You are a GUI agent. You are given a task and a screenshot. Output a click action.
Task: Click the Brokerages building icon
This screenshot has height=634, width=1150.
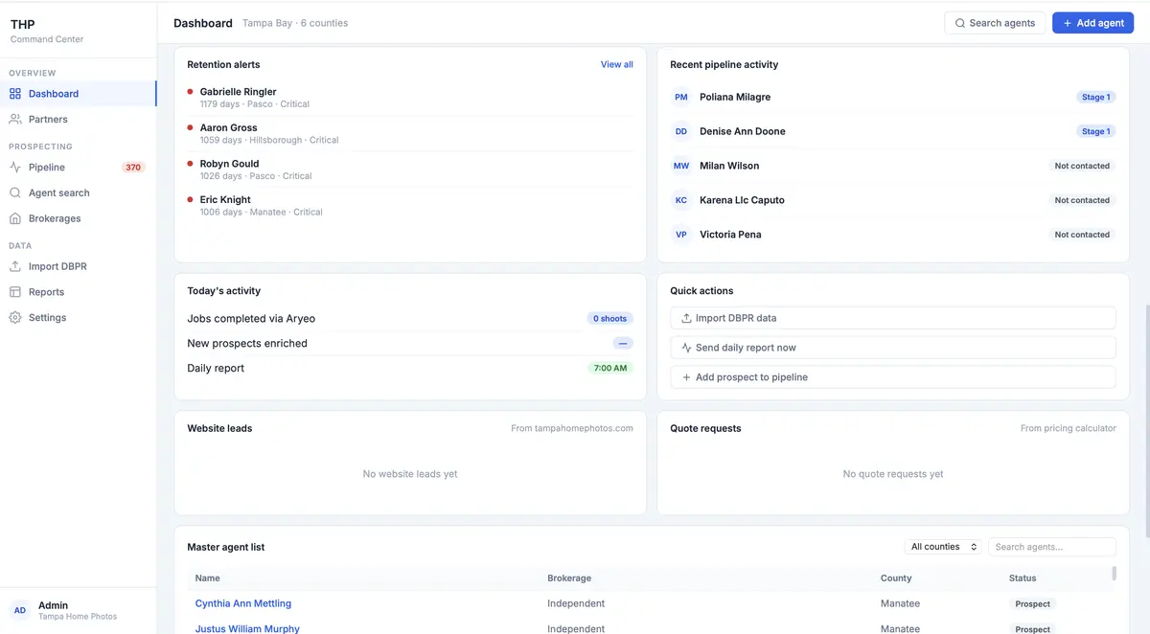[x=15, y=218]
